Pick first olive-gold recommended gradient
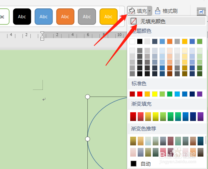This screenshot has width=208, height=169. coord(133,141)
